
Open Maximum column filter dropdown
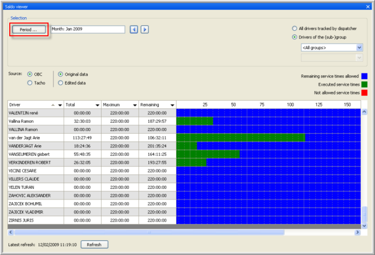(x=134, y=105)
